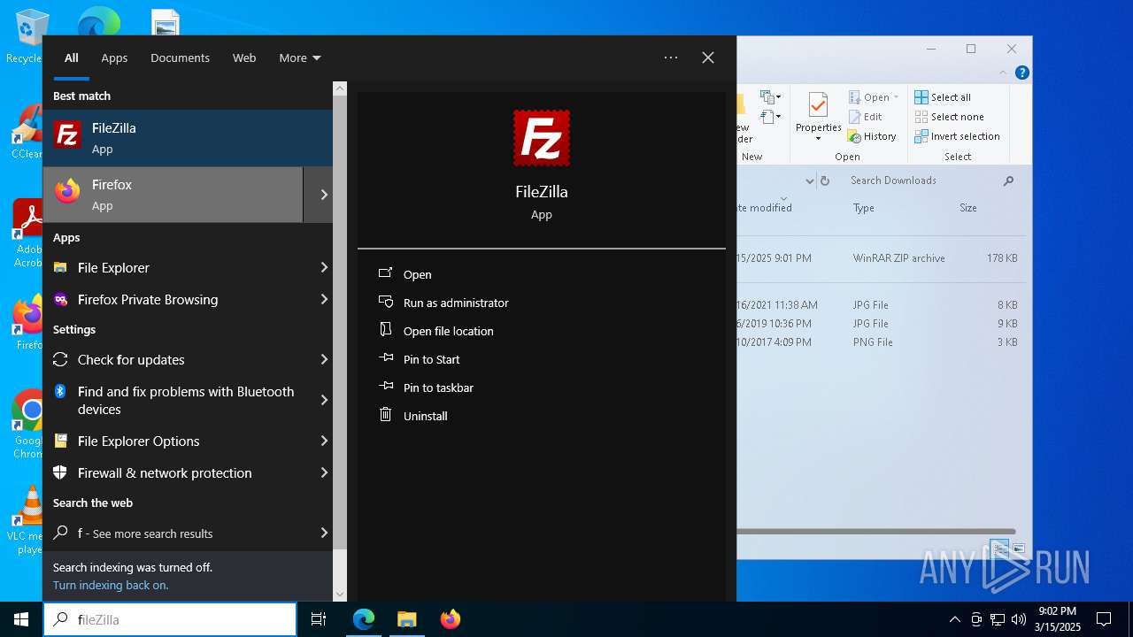
Task: Expand Check for updates chevron
Action: (324, 359)
